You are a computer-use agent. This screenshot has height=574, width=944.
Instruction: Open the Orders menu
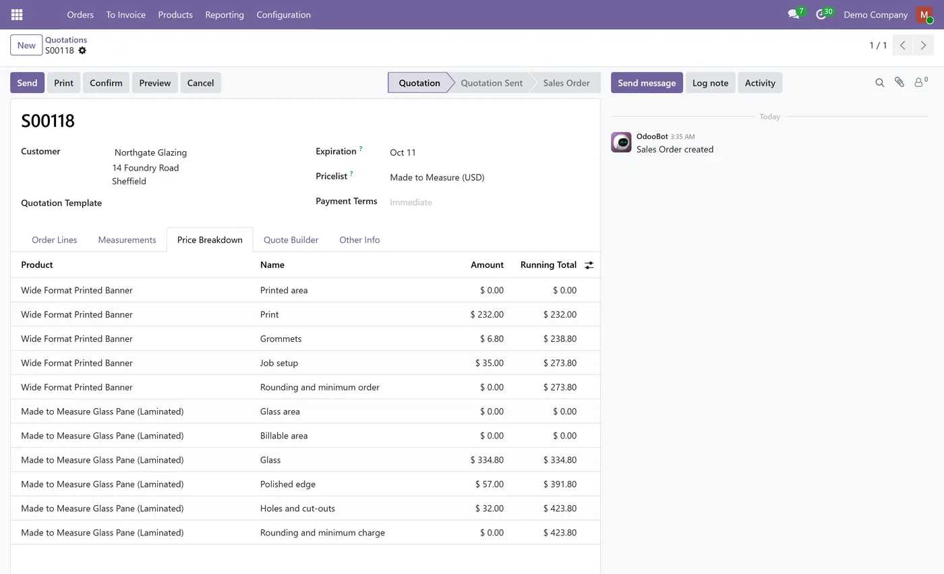coord(80,14)
